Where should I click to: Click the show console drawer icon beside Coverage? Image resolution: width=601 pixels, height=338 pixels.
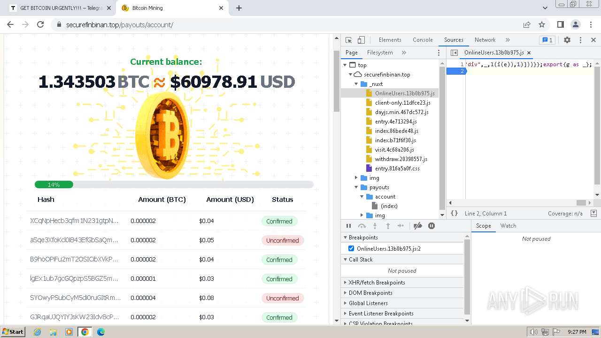coord(594,213)
